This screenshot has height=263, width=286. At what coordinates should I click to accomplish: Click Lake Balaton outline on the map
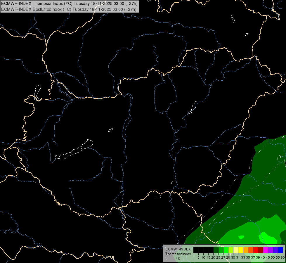pyautogui.click(x=74, y=150)
